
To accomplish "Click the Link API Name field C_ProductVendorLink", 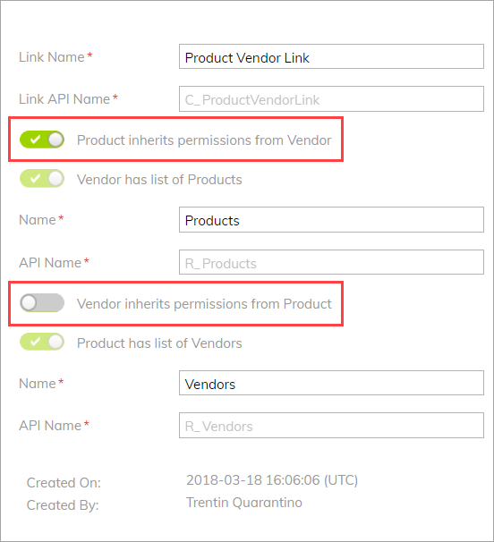I will click(x=331, y=99).
